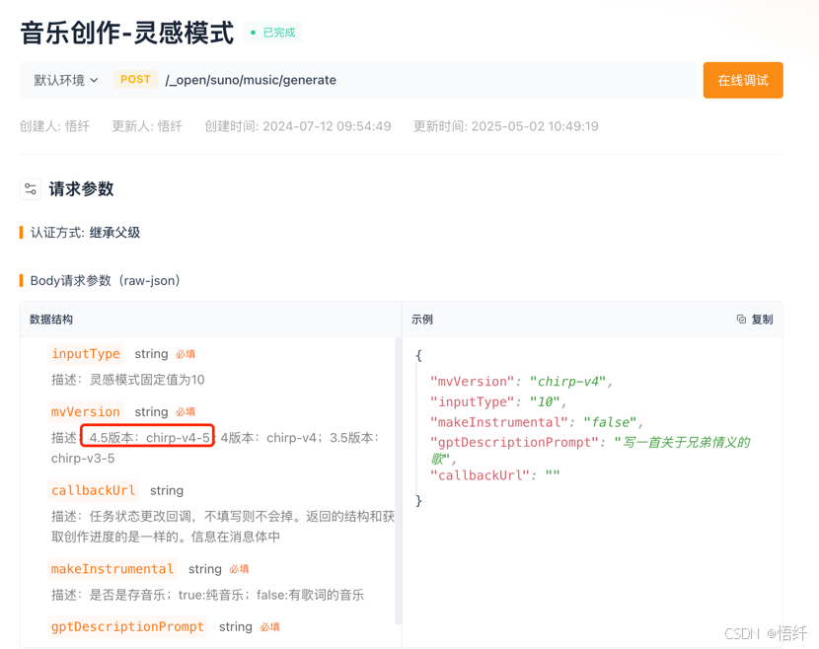
Task: Click the 示例 column header
Action: tap(422, 319)
